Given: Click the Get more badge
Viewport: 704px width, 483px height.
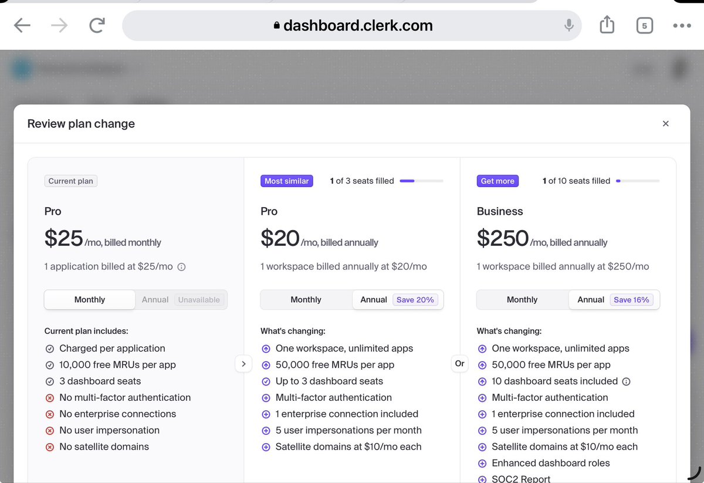Looking at the screenshot, I should 497,181.
